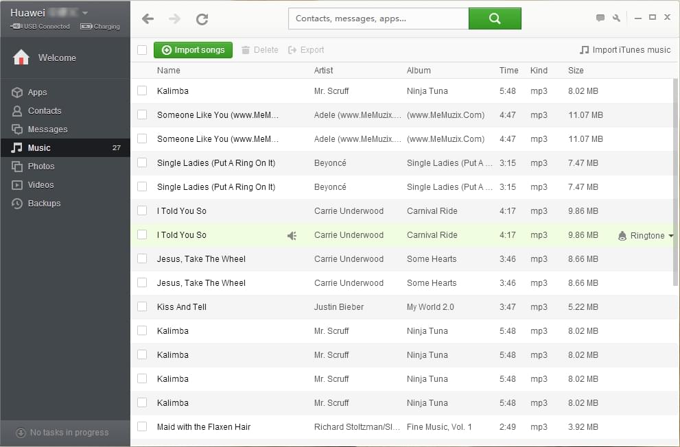Click the refresh icon in toolbar

click(202, 19)
